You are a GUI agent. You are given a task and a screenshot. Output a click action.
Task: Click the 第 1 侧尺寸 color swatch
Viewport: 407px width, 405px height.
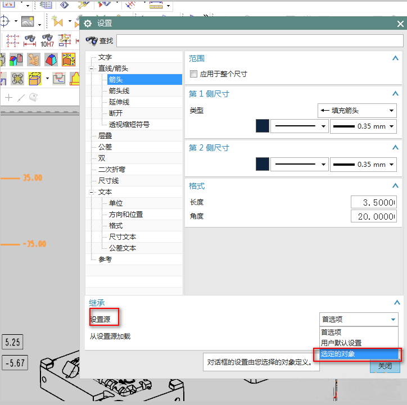[x=263, y=126]
